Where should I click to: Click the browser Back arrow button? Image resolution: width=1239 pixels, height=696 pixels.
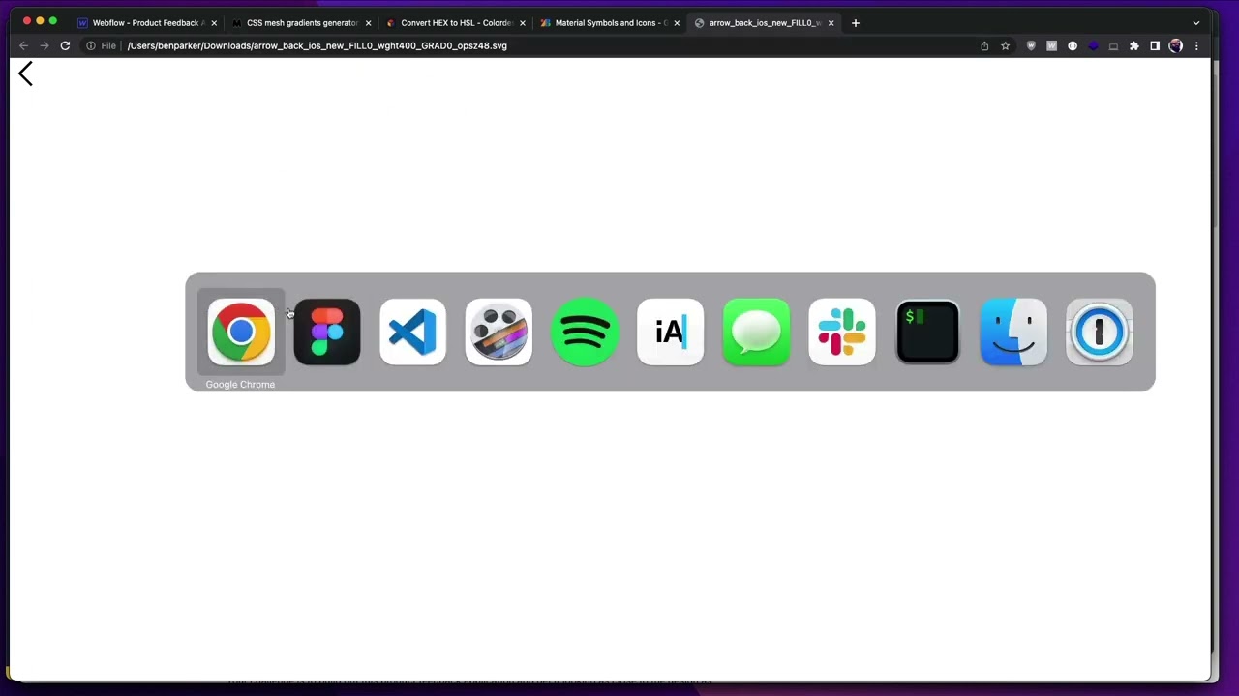[x=24, y=45]
